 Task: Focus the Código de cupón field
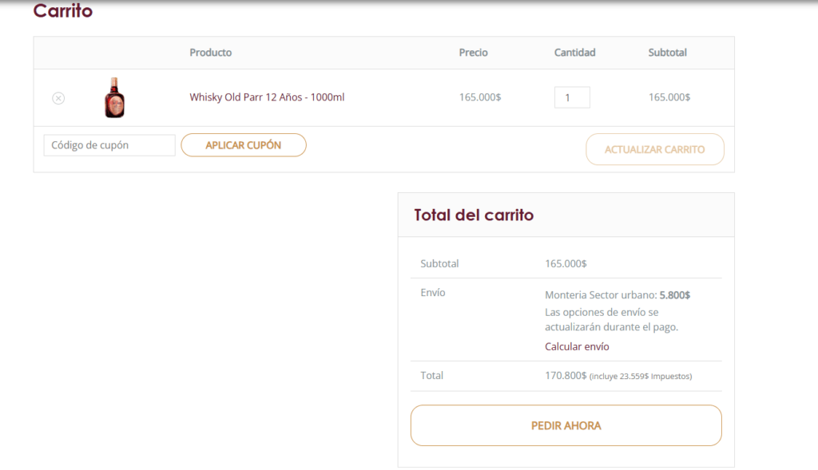tap(109, 145)
